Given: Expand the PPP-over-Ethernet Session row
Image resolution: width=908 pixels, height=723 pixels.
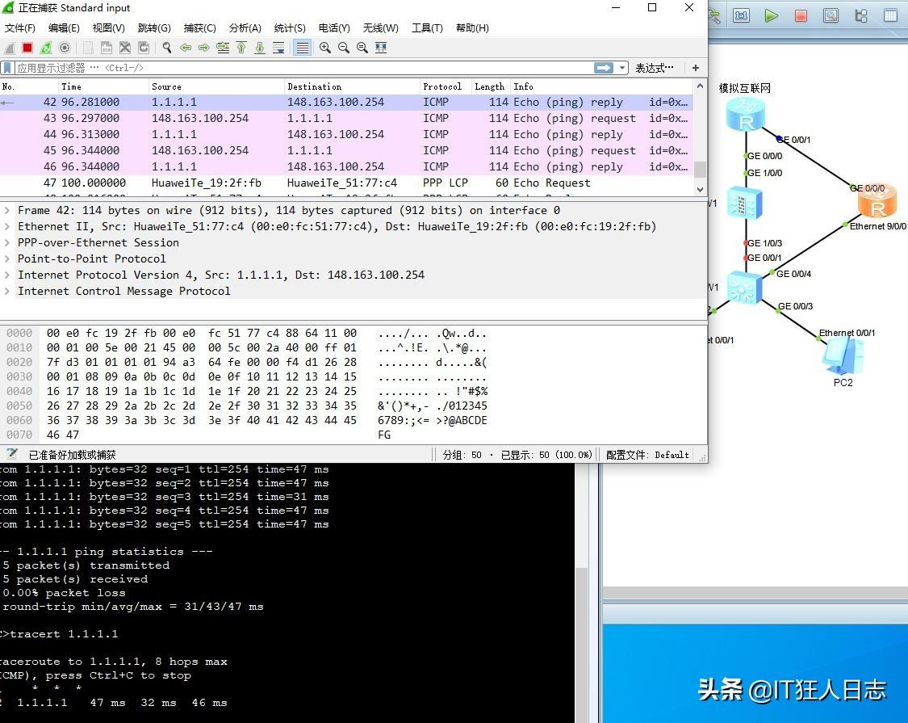Looking at the screenshot, I should (8, 243).
